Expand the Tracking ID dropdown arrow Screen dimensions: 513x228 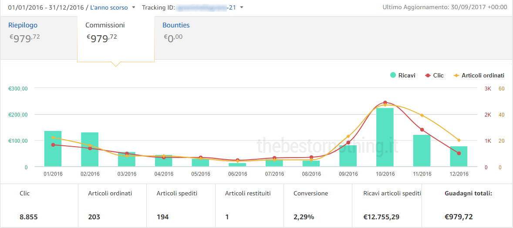(x=241, y=7)
